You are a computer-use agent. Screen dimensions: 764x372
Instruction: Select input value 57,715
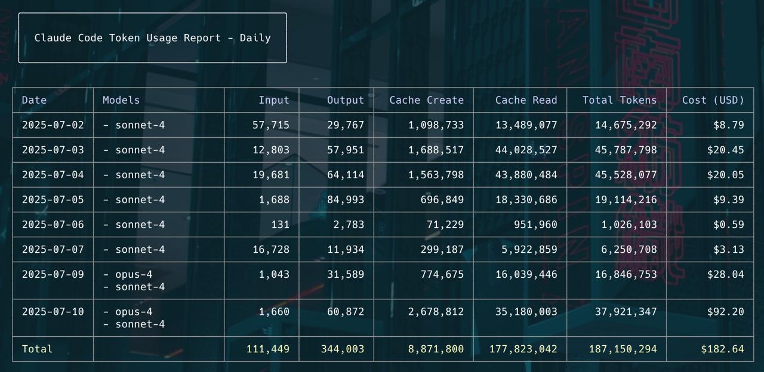tap(270, 125)
